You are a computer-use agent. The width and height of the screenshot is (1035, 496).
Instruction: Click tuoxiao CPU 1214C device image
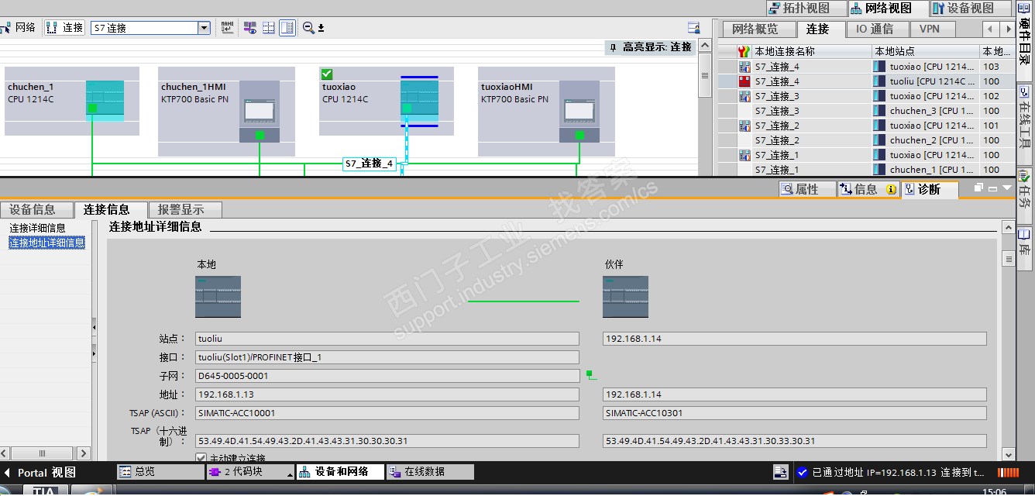coord(419,99)
